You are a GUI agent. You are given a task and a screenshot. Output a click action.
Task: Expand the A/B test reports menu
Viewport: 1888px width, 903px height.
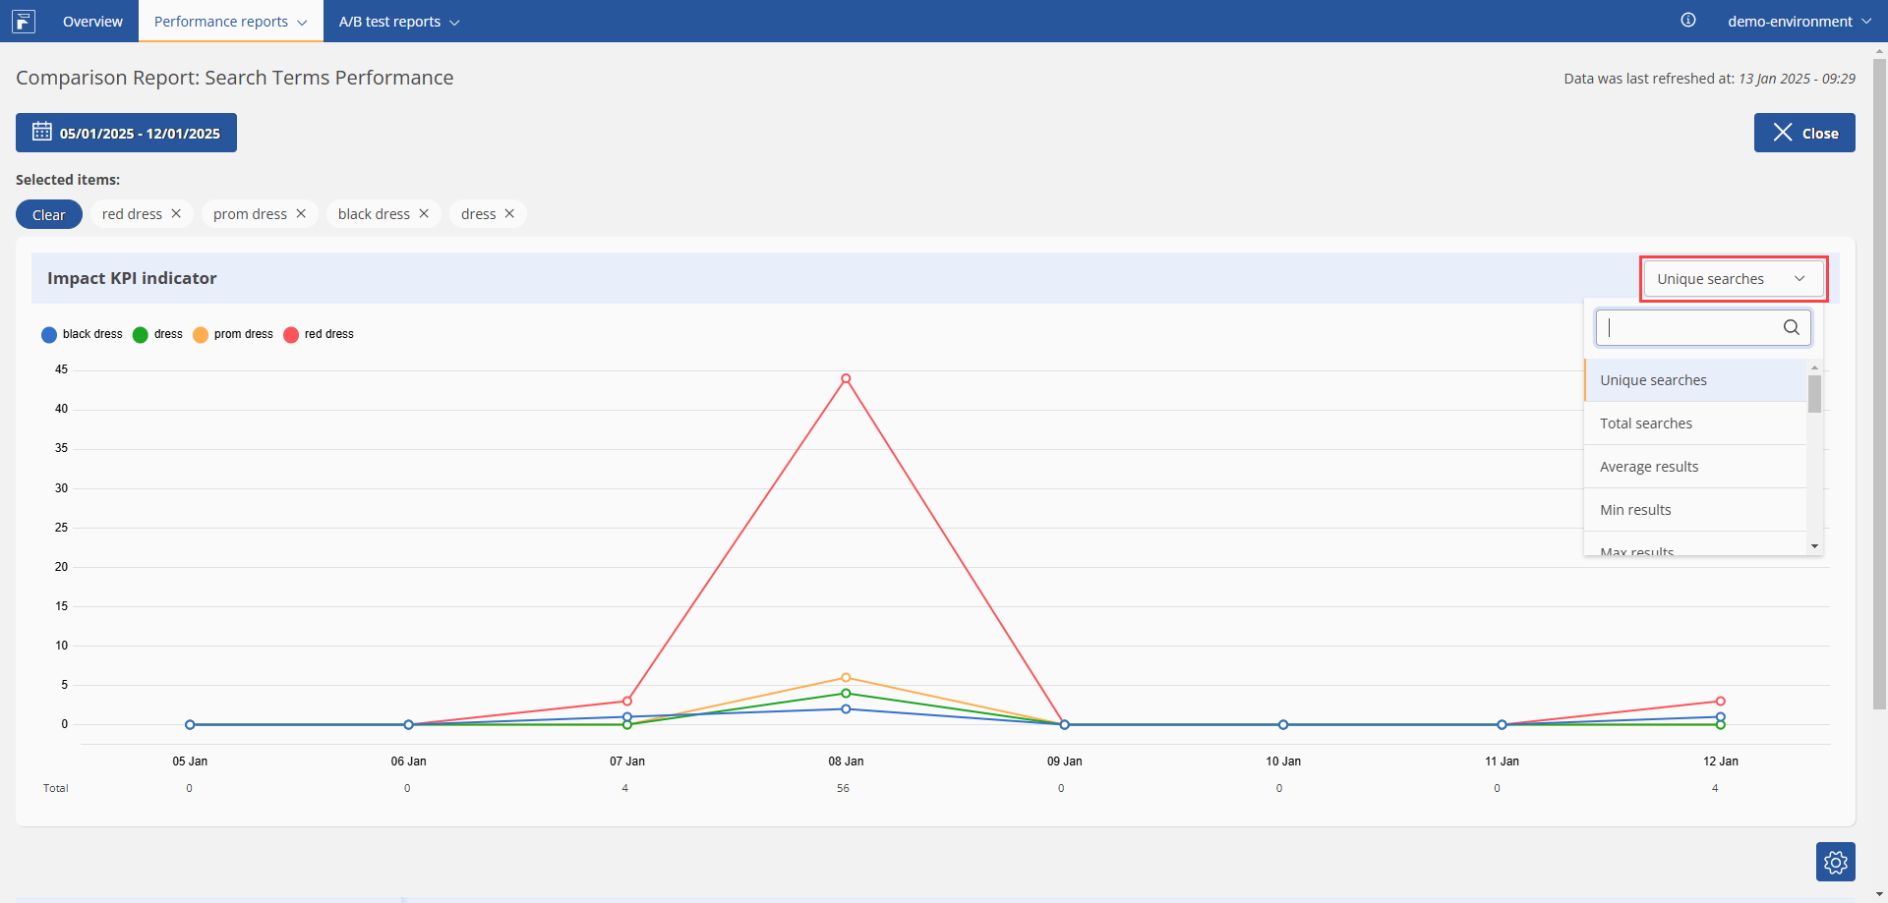coord(398,21)
